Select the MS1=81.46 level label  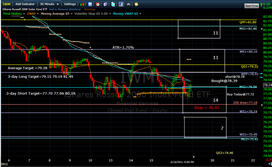248,29
